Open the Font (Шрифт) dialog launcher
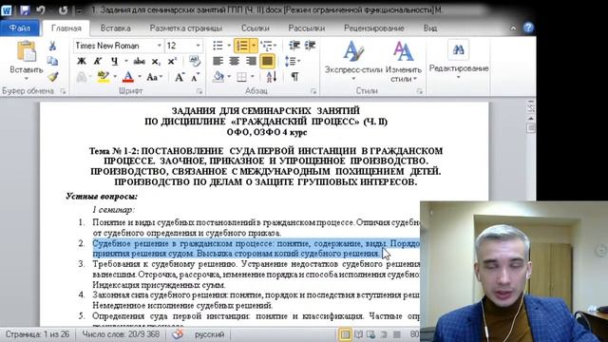Screen dimensions: 608x342 point(199,91)
